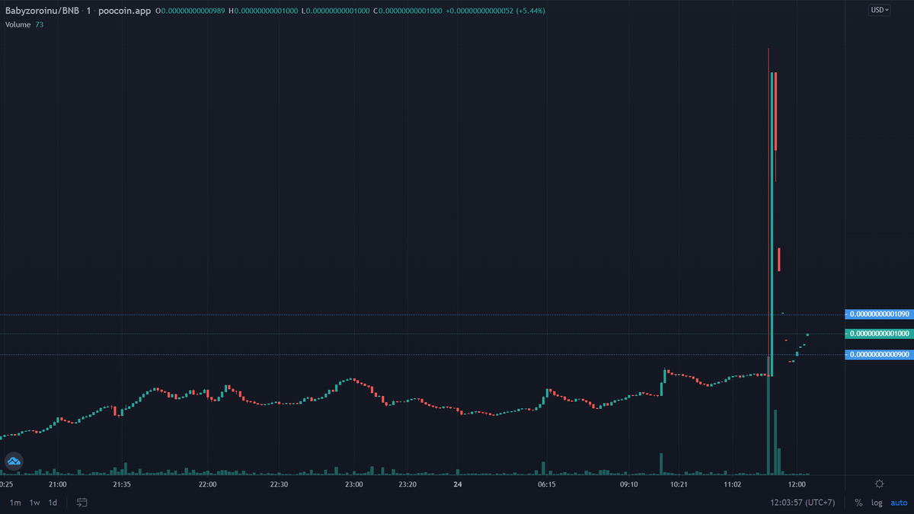Select the 1m time range
The image size is (914, 514).
(x=15, y=503)
